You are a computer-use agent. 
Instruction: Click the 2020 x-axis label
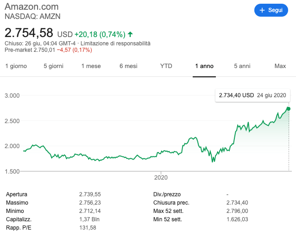161,178
